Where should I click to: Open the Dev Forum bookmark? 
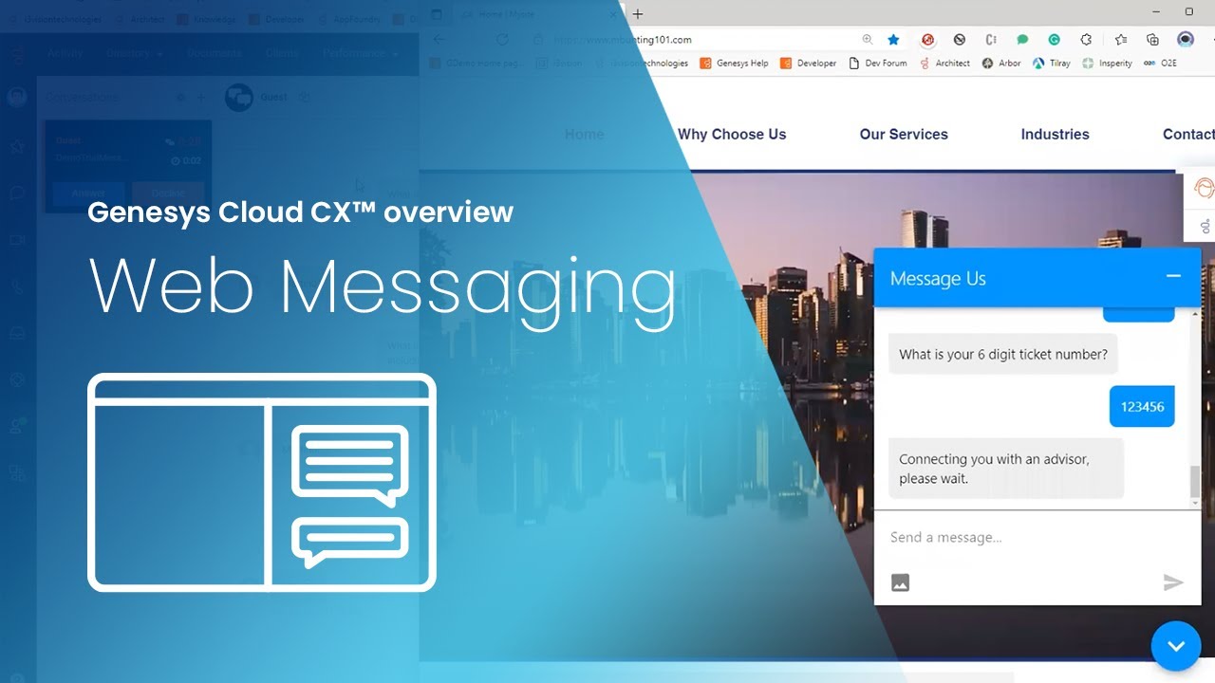pyautogui.click(x=877, y=64)
